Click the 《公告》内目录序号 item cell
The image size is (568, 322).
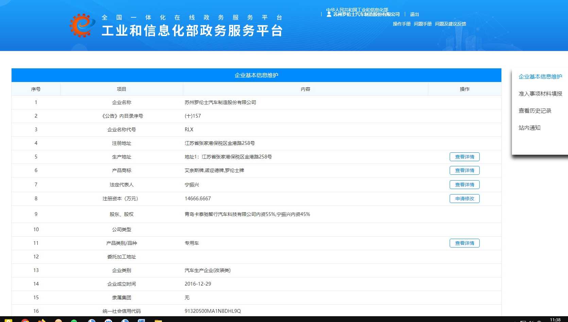pyautogui.click(x=121, y=116)
